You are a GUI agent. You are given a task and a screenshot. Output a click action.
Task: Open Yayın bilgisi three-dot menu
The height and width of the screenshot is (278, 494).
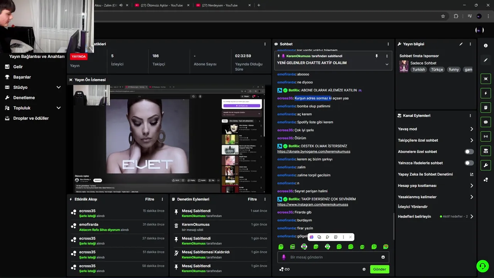(x=470, y=44)
